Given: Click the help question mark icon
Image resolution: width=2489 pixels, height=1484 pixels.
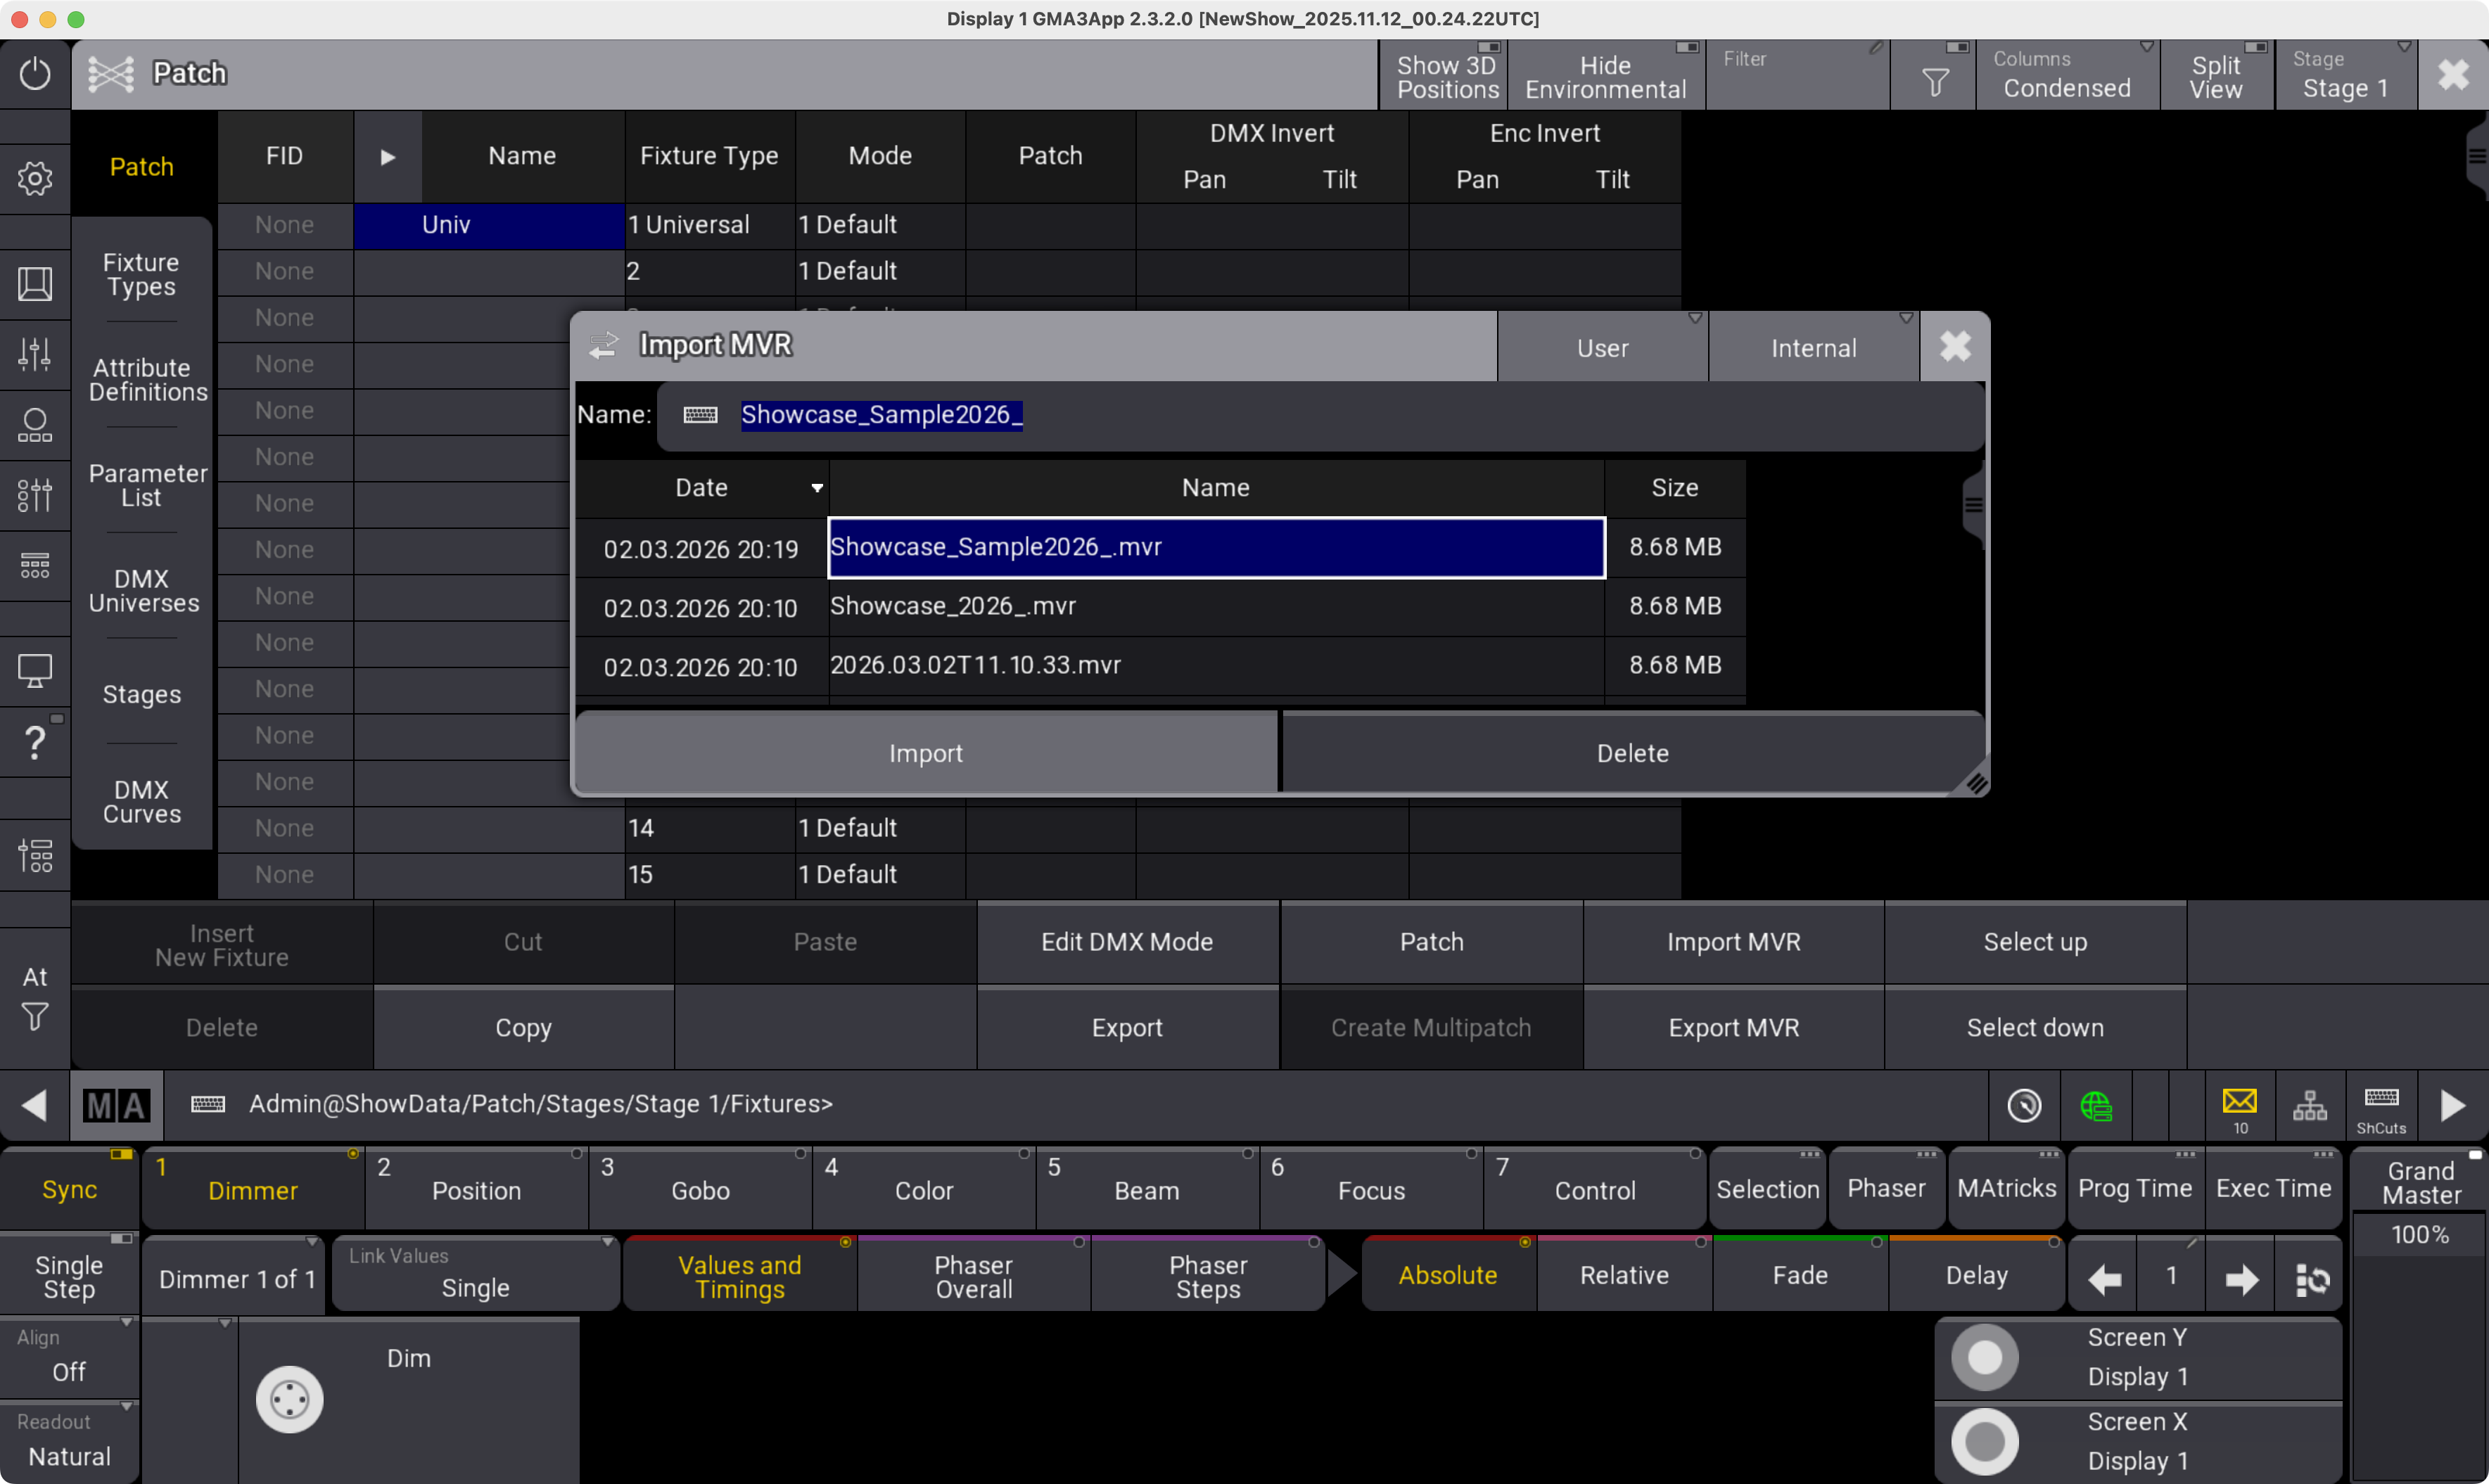Looking at the screenshot, I should 35,742.
